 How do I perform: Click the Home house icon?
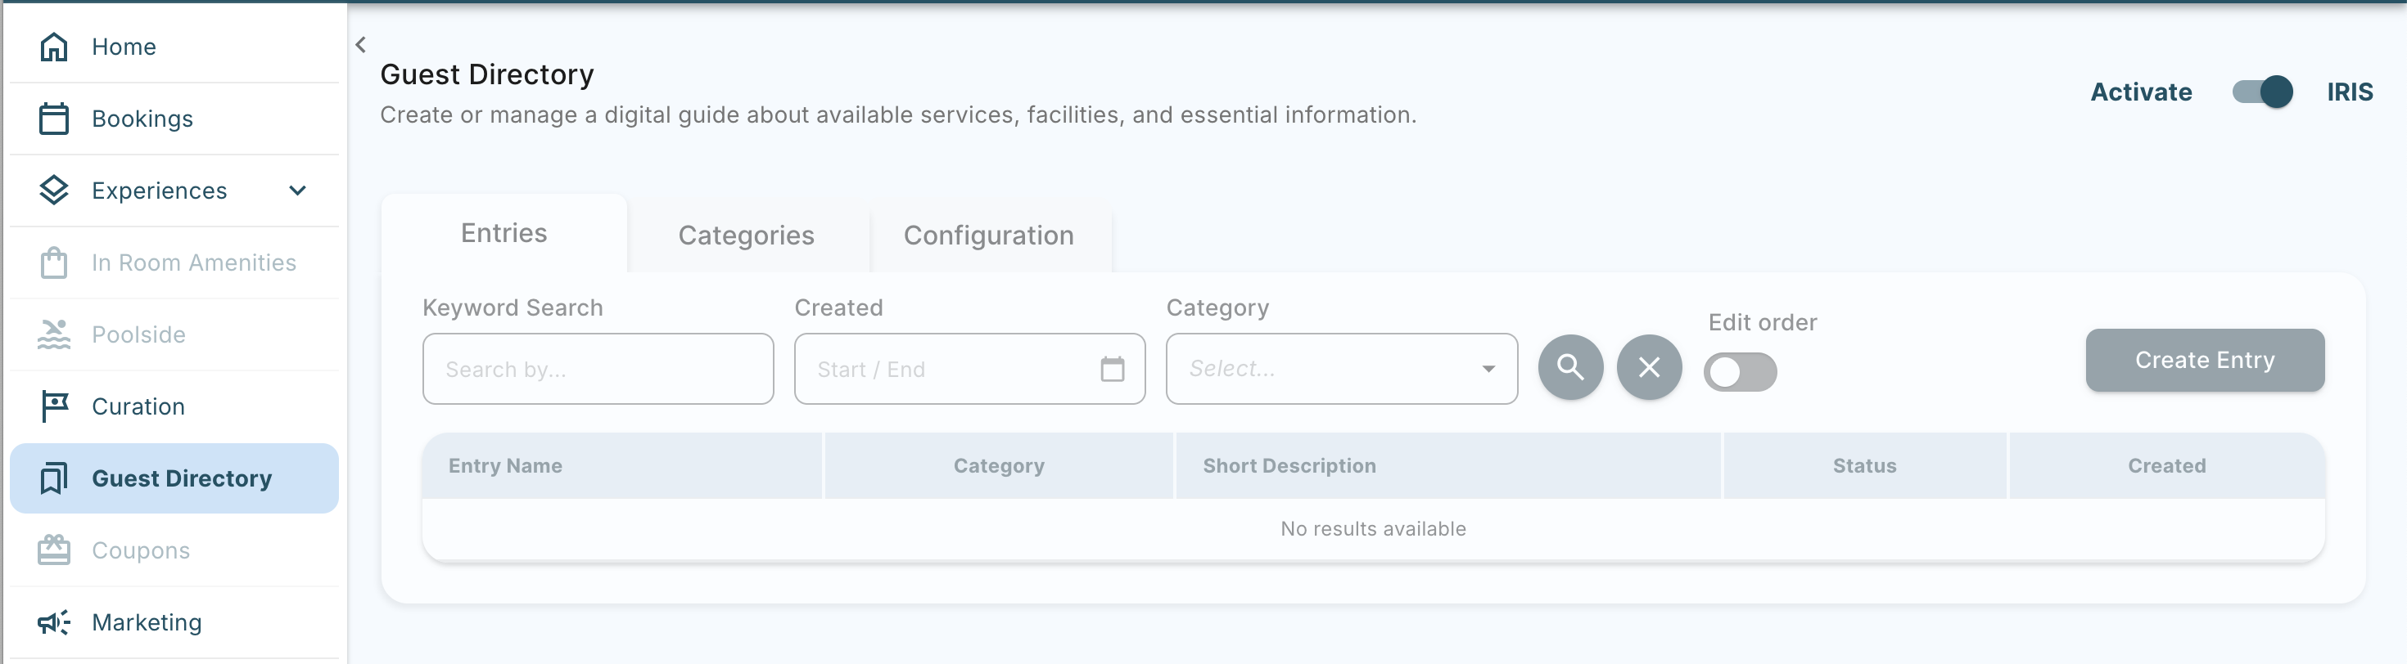[x=53, y=47]
